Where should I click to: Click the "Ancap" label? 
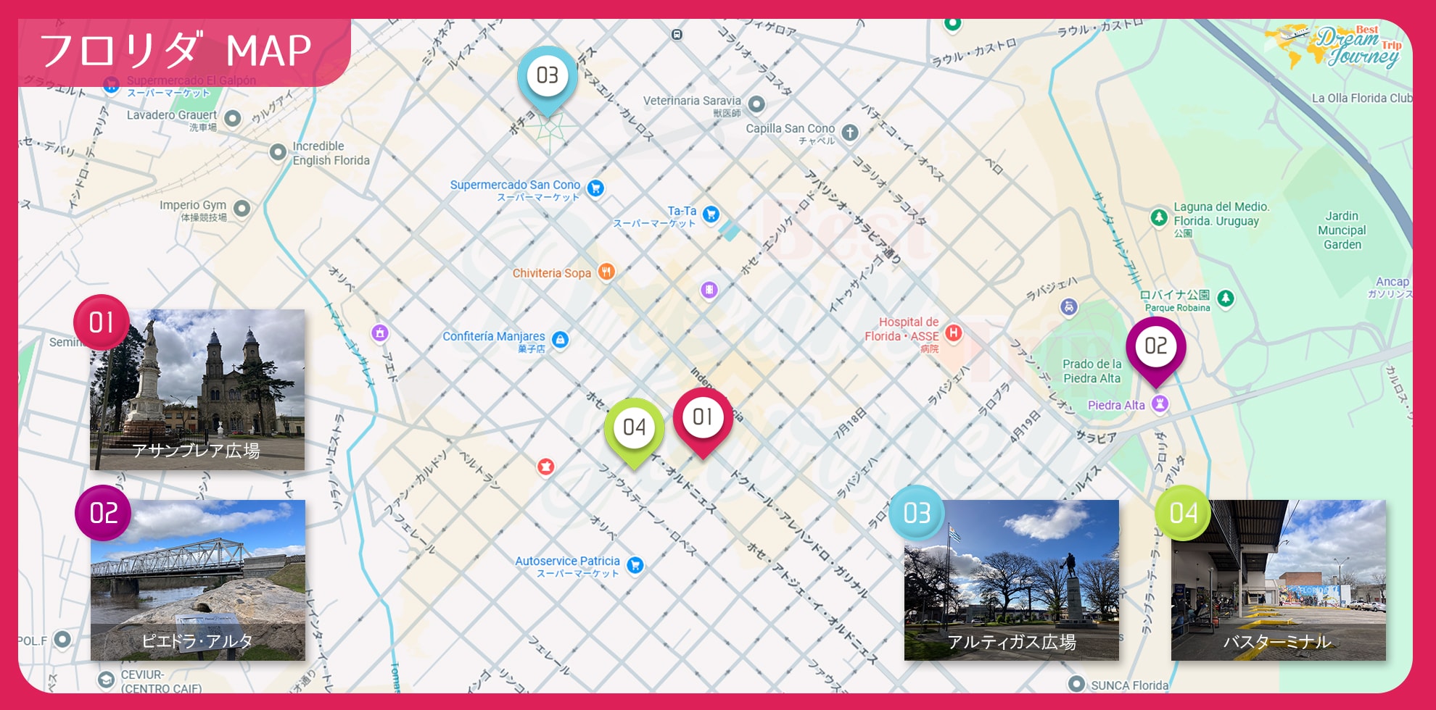1392,281
